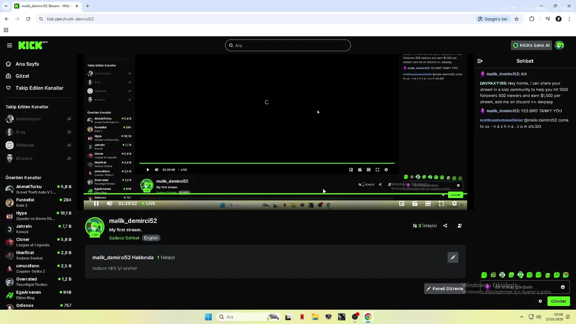Open File Explorer from the taskbar
576x324 pixels.
click(315, 317)
